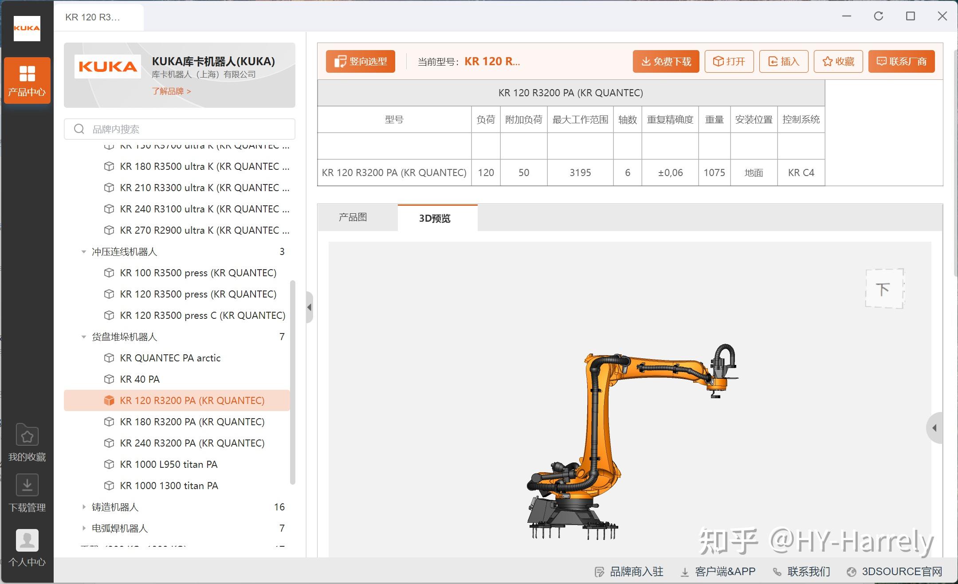958x584 pixels.
Task: Collapse the left panel with arrow handle
Action: pos(310,307)
